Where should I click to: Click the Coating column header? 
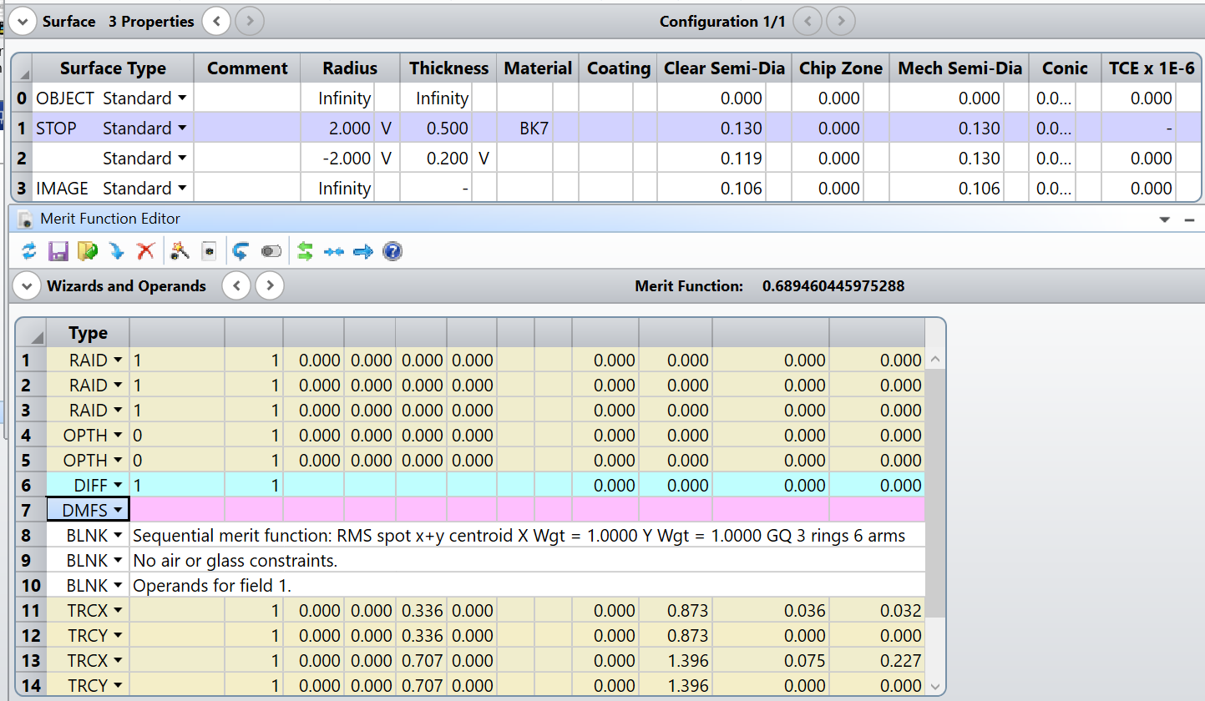point(618,68)
